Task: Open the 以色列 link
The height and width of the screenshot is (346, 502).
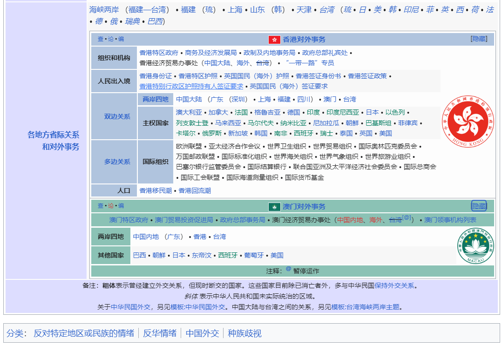Action: coord(395,112)
